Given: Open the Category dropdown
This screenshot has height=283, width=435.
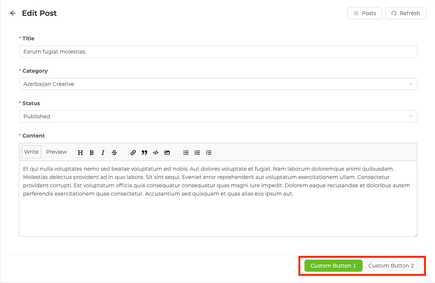Looking at the screenshot, I should coord(218,84).
